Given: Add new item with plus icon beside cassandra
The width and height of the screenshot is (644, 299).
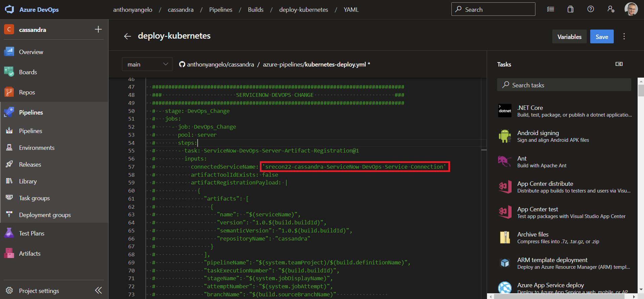Looking at the screenshot, I should 98,29.
